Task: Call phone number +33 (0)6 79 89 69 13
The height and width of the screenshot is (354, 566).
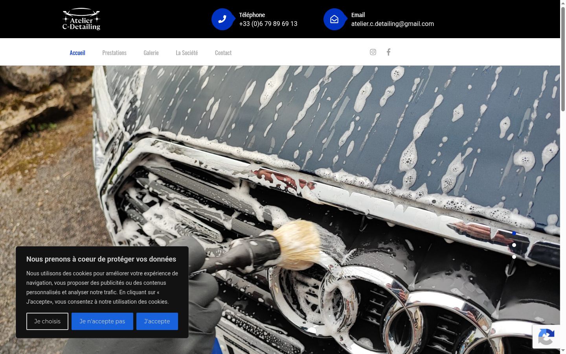Action: click(x=268, y=24)
